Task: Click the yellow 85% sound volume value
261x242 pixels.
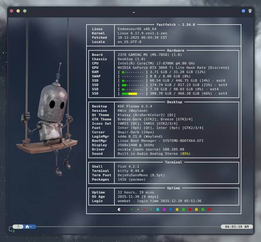Action: pyautogui.click(x=185, y=154)
